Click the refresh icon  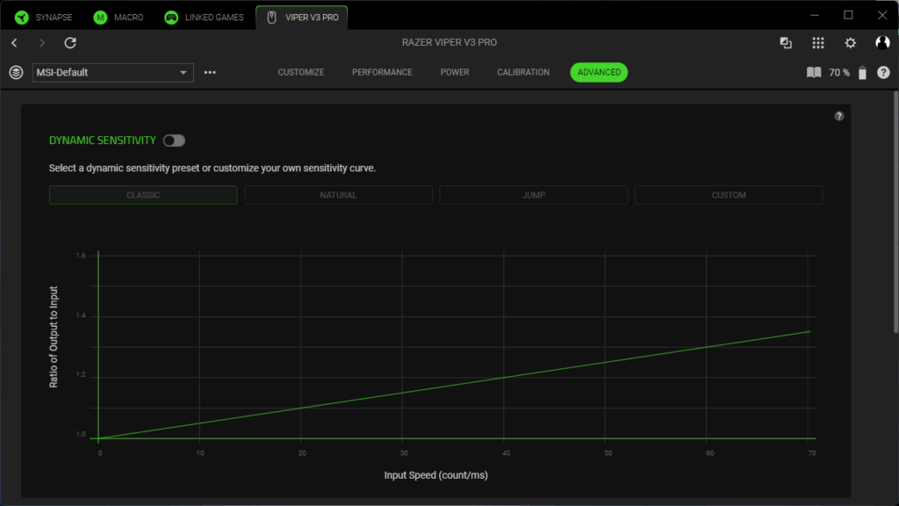click(x=70, y=43)
